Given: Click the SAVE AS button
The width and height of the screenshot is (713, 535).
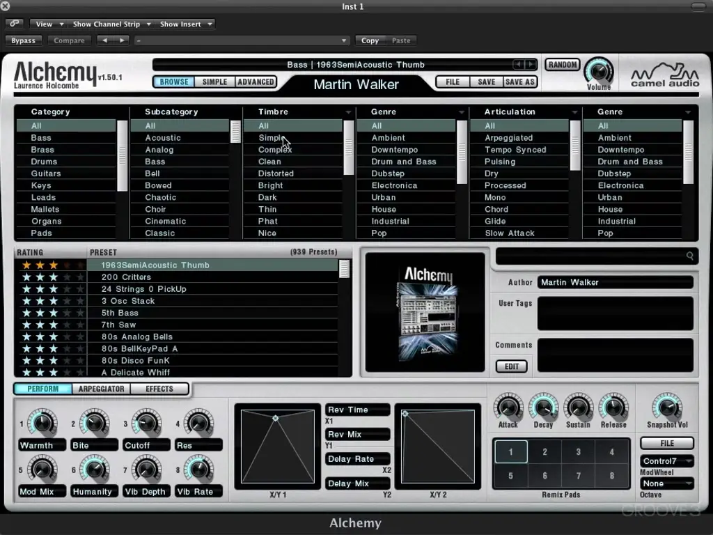Looking at the screenshot, I should tap(519, 82).
